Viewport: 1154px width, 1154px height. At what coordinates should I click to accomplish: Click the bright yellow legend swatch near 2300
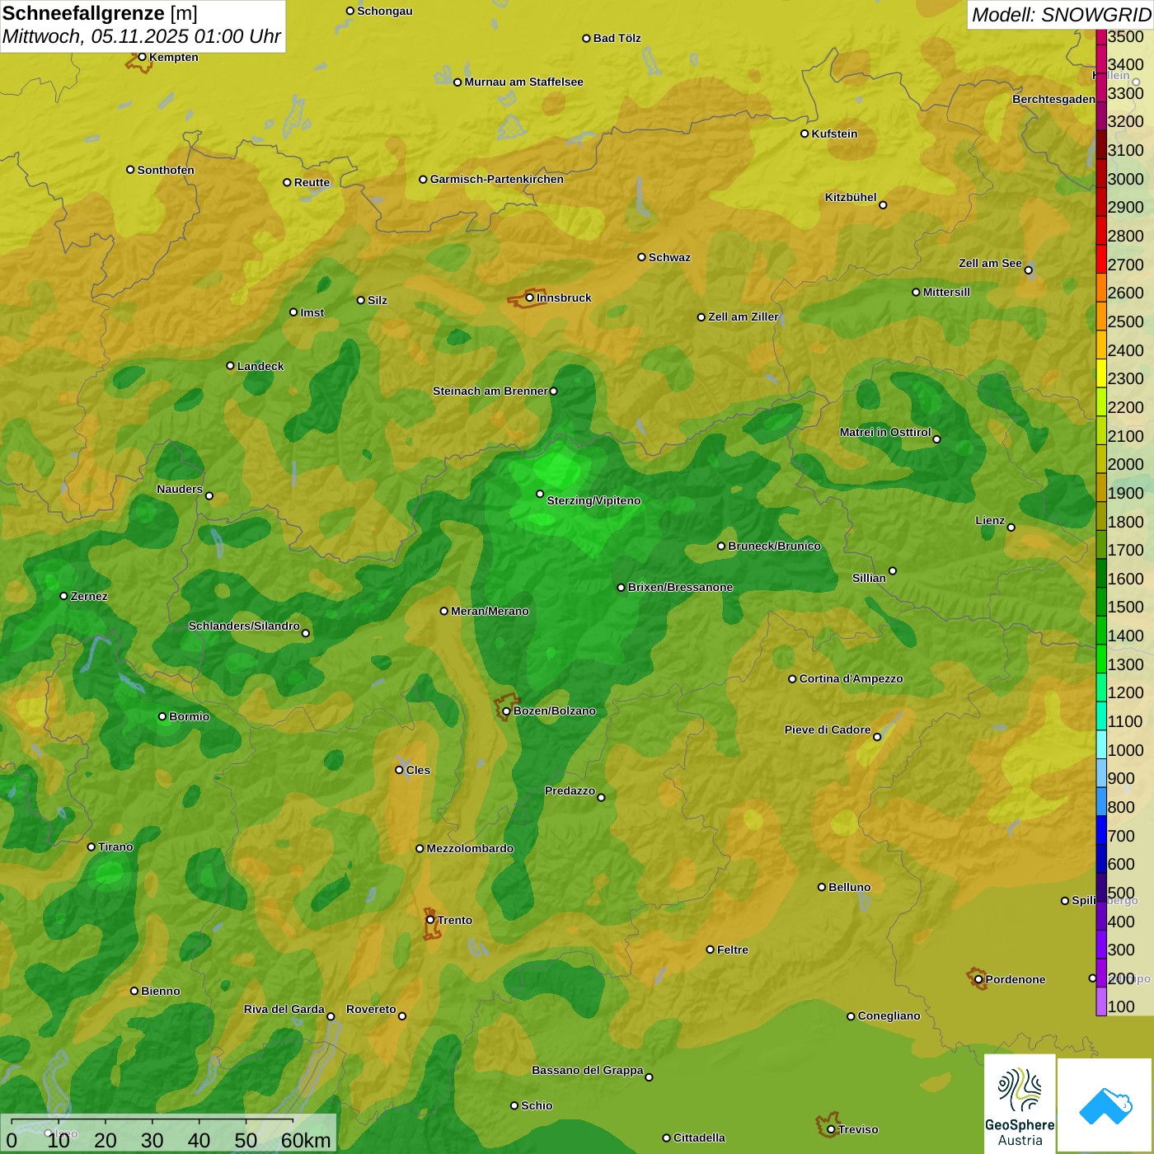[1101, 373]
